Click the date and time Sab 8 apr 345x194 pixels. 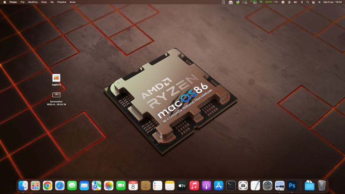pyautogui.click(x=332, y=2)
